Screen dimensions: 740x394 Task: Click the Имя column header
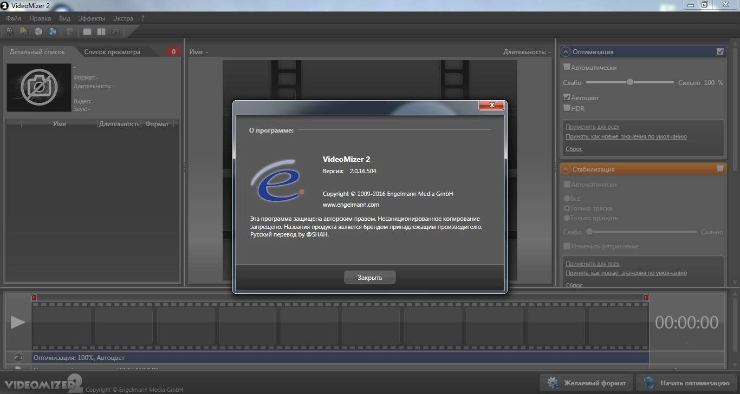tap(60, 124)
